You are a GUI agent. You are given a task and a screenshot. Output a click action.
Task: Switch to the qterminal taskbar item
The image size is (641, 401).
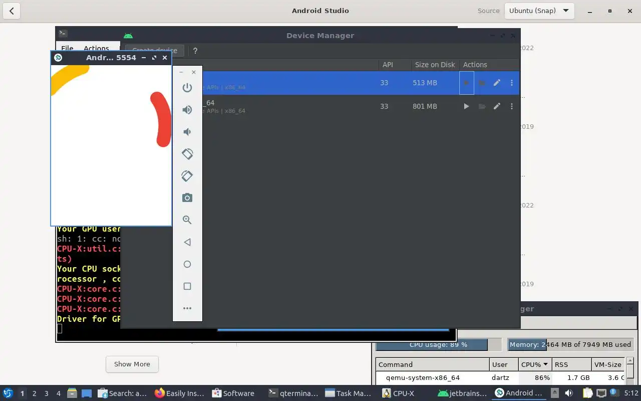pyautogui.click(x=293, y=393)
